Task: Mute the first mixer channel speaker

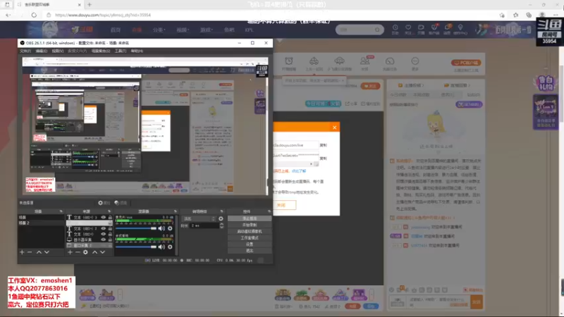Action: (161, 228)
